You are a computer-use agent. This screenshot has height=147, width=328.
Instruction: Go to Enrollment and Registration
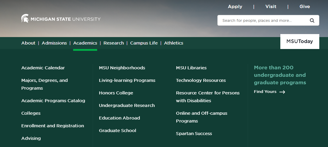pyautogui.click(x=53, y=126)
